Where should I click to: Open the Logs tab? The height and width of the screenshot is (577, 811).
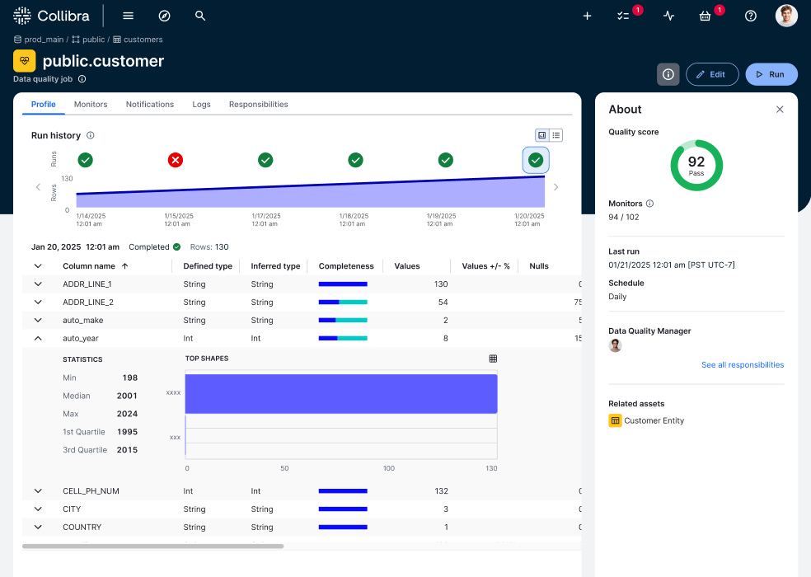pos(201,104)
